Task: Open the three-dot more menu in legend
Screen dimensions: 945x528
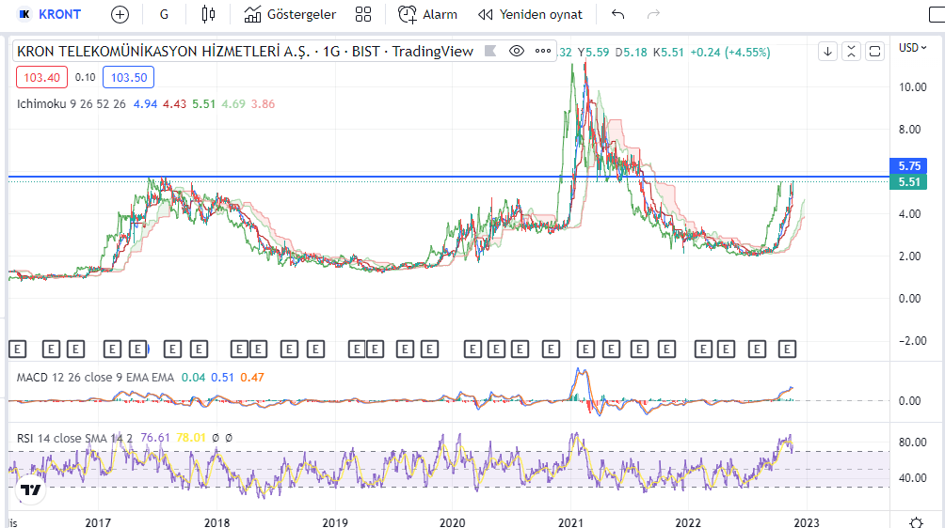Action: 543,51
